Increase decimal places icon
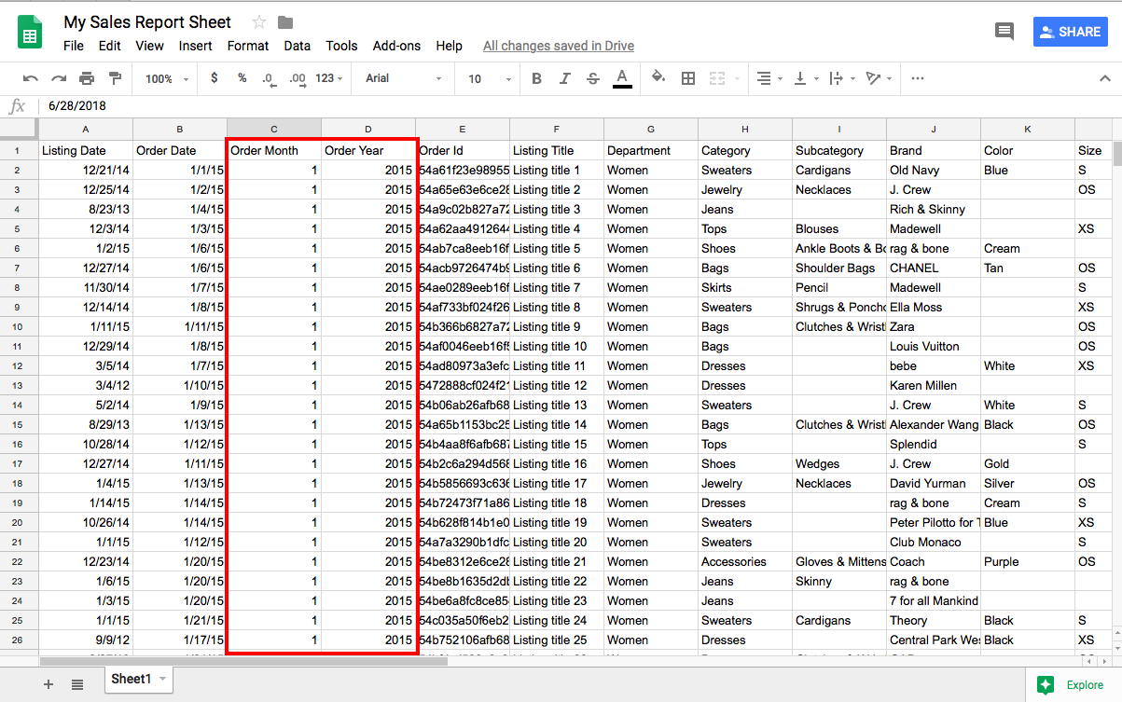 [x=298, y=79]
